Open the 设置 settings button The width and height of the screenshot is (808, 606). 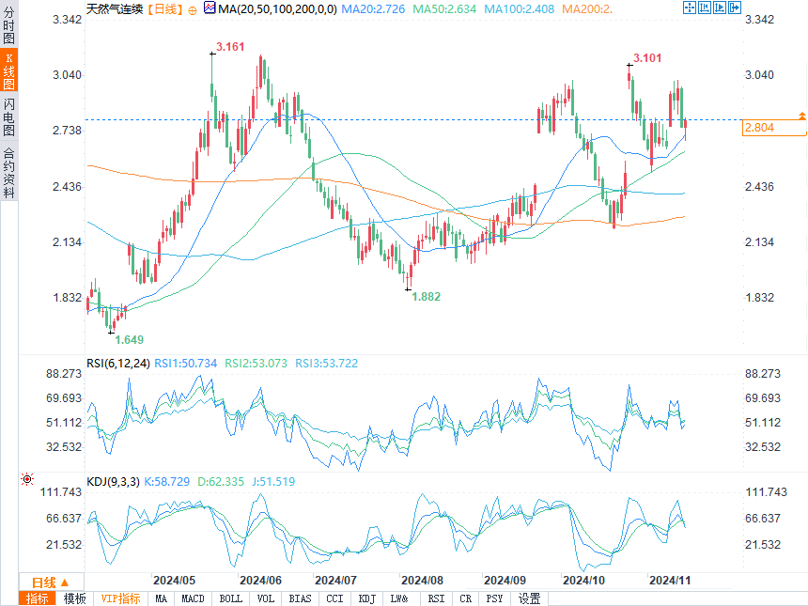pyautogui.click(x=529, y=598)
